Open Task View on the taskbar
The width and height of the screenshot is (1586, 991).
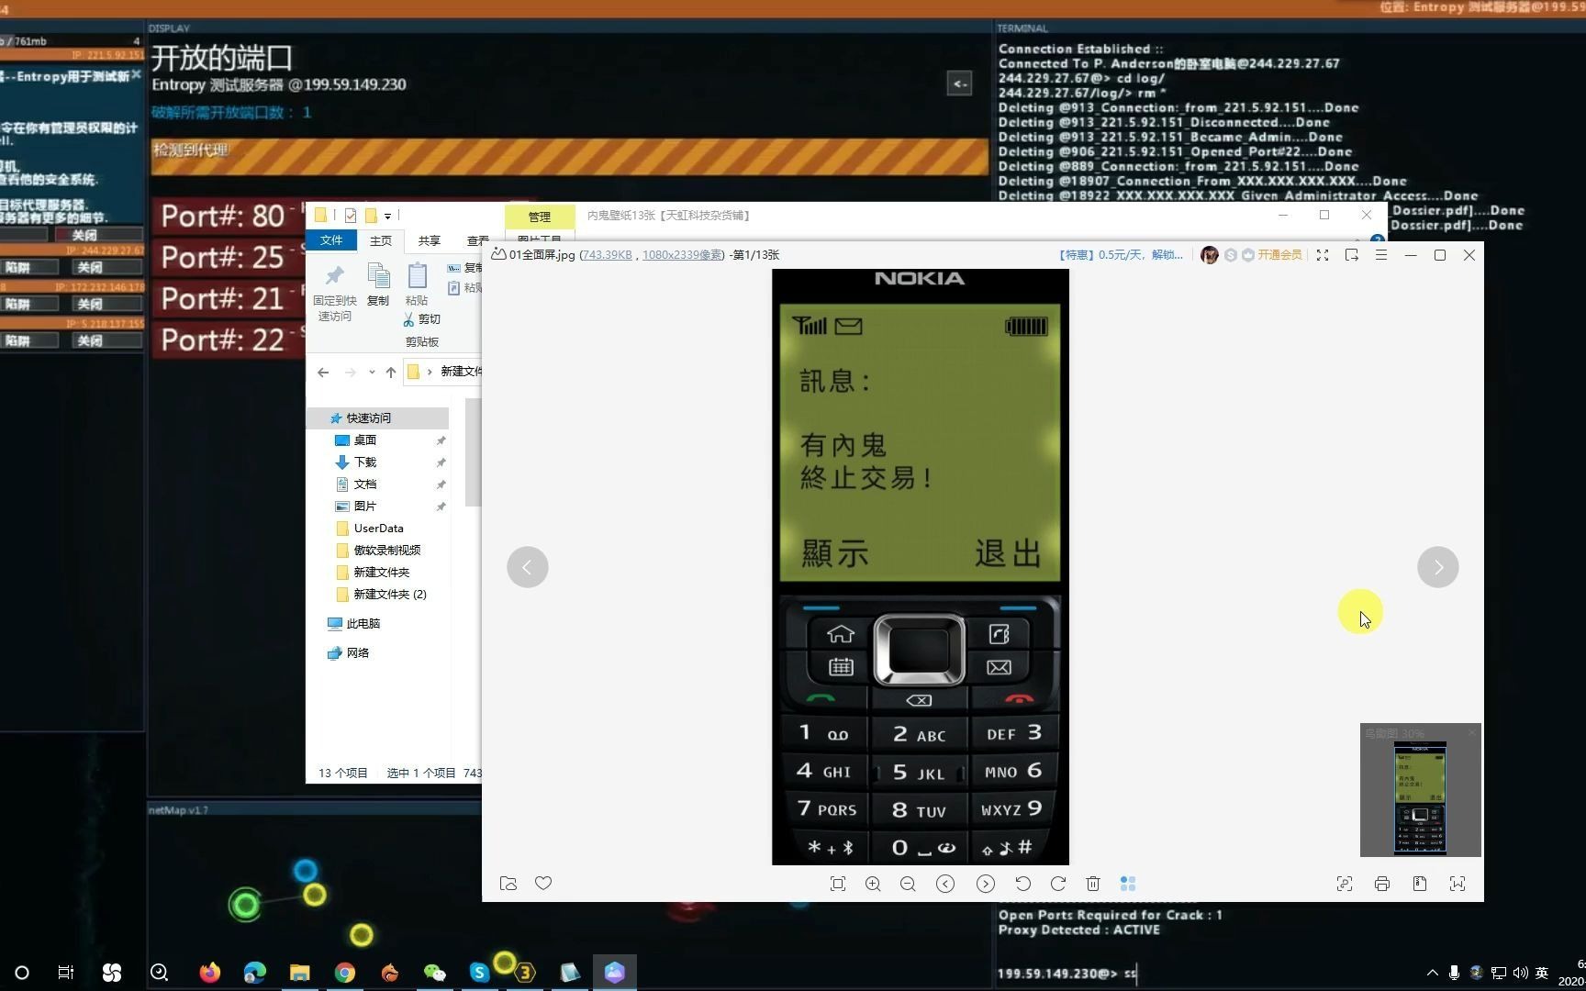coord(66,973)
